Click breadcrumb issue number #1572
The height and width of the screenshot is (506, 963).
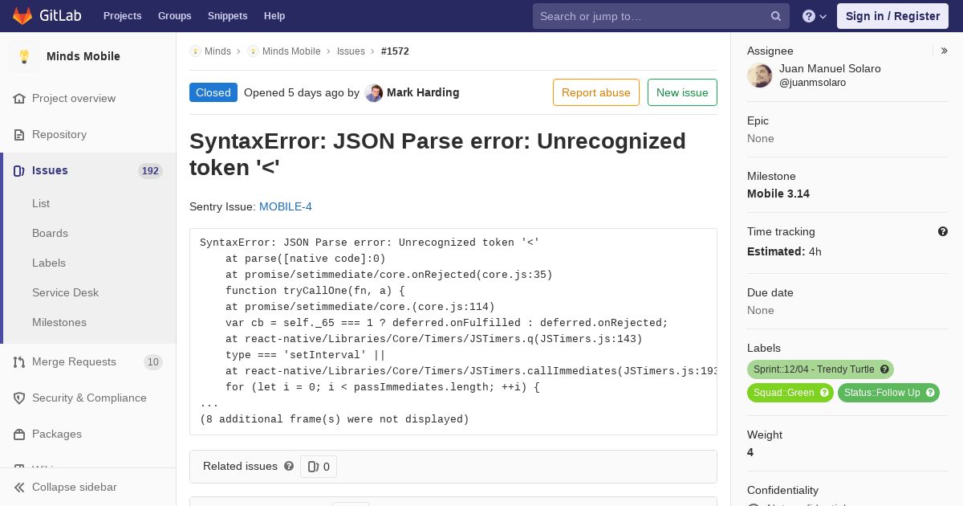point(395,51)
